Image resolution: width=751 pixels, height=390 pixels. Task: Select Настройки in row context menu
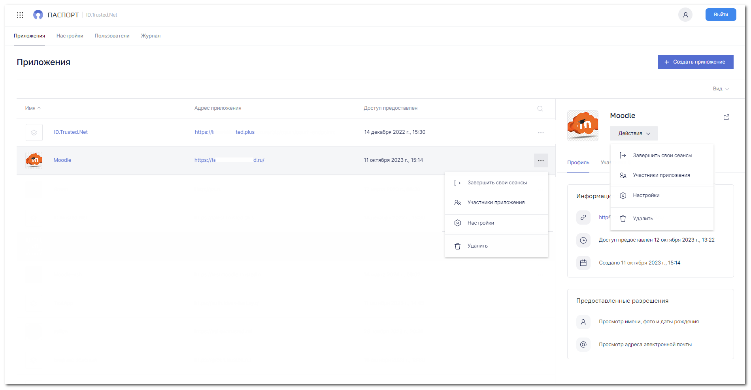[496, 223]
